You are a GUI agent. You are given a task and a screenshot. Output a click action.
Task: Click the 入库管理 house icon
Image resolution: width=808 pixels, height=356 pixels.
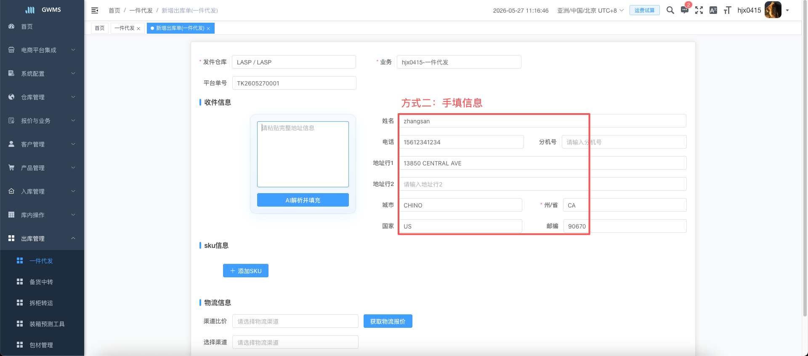11,191
